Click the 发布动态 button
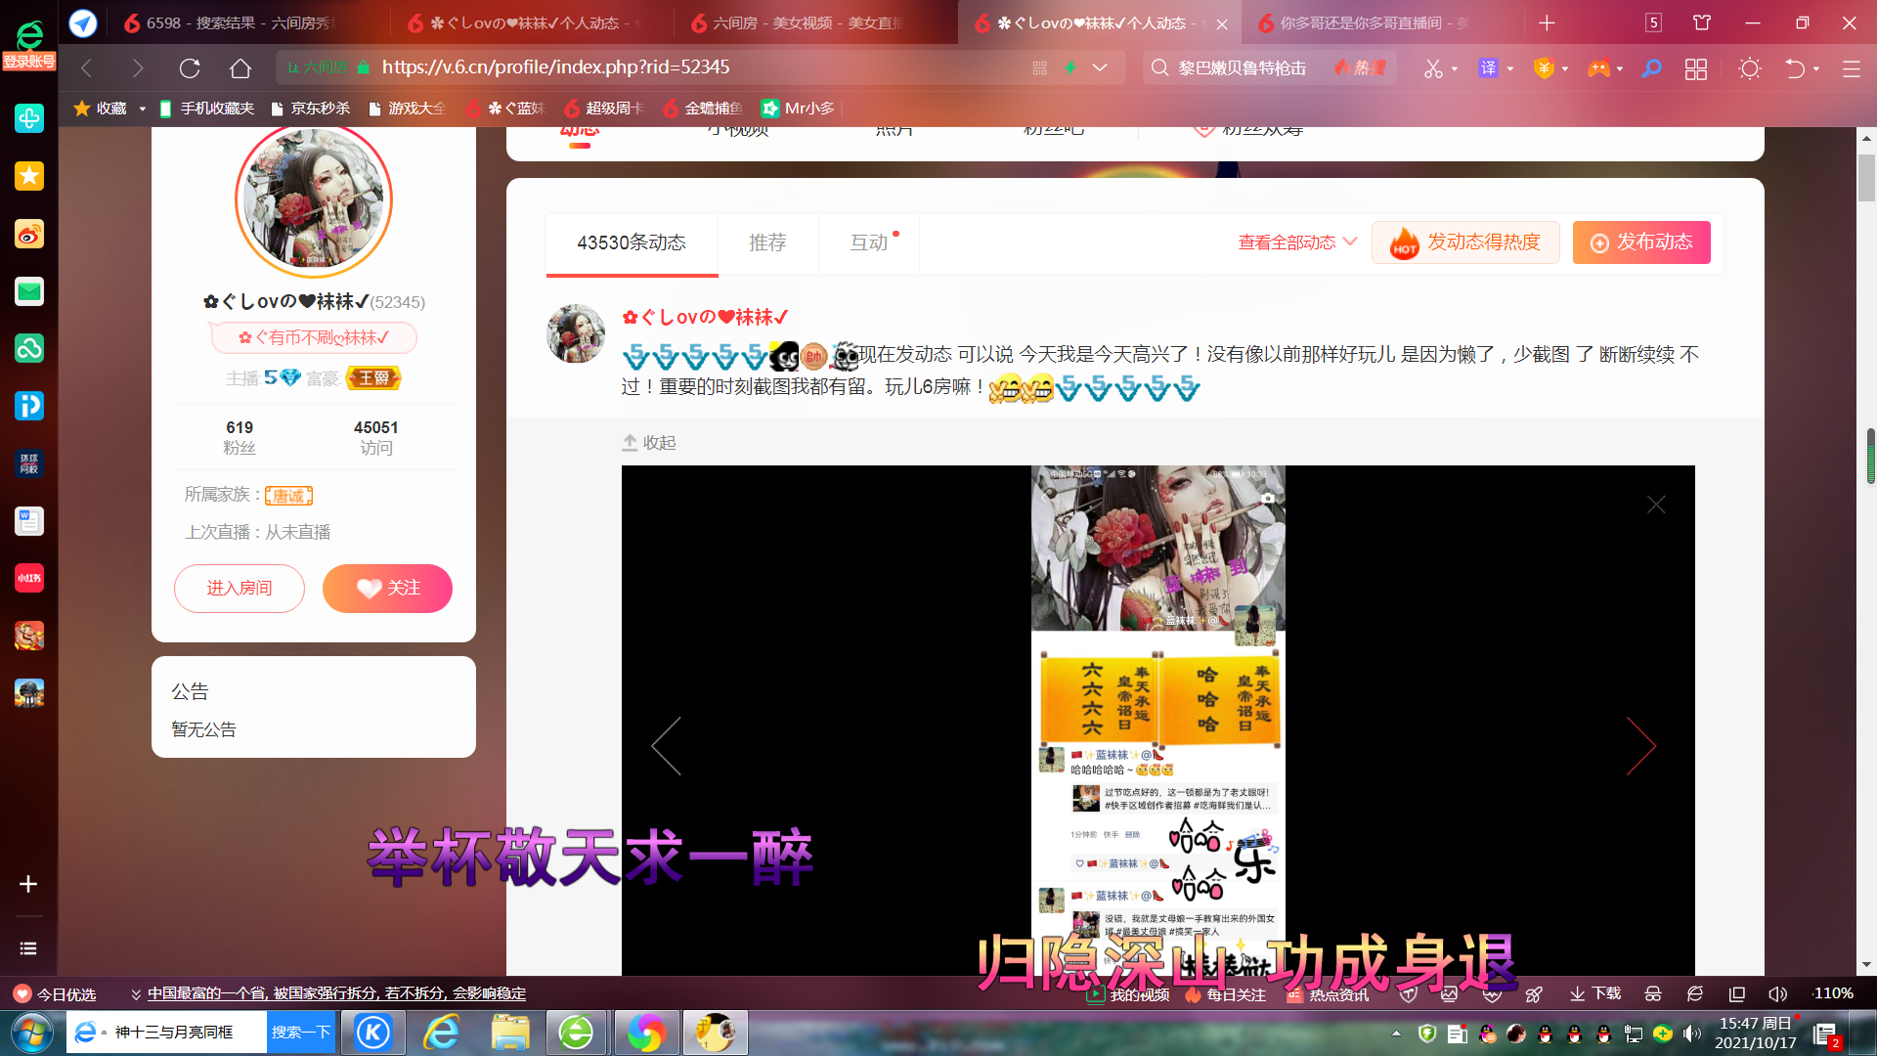This screenshot has height=1056, width=1877. (x=1641, y=242)
